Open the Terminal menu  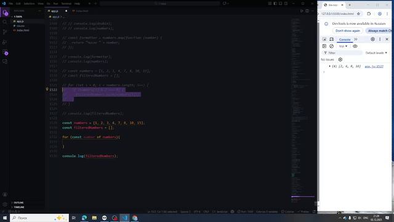pyautogui.click(x=66, y=4)
